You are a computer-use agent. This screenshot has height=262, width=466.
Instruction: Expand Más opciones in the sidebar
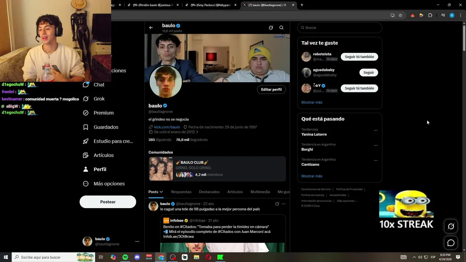point(104,184)
